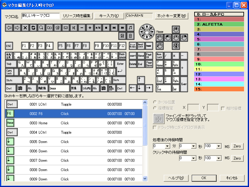
Task: Click the Next Track media key
Action: [x=122, y=28]
